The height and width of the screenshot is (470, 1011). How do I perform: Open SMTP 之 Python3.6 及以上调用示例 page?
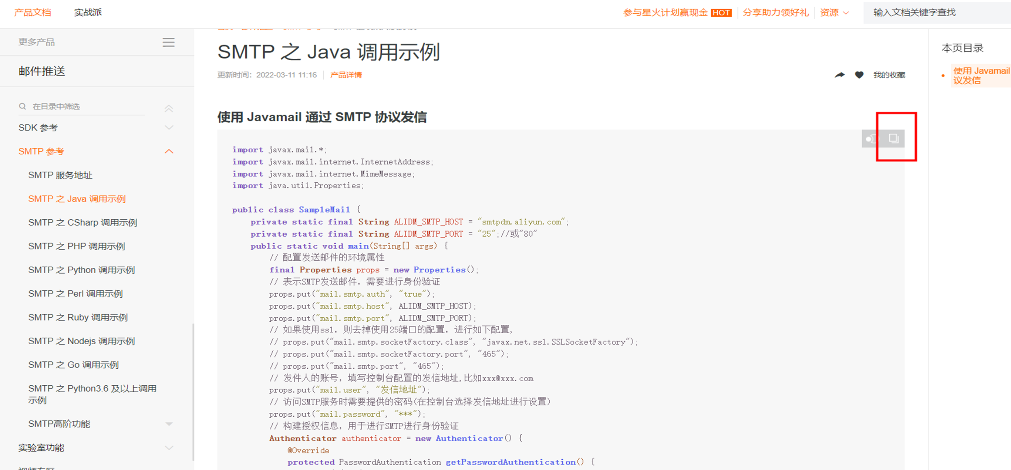pos(92,394)
